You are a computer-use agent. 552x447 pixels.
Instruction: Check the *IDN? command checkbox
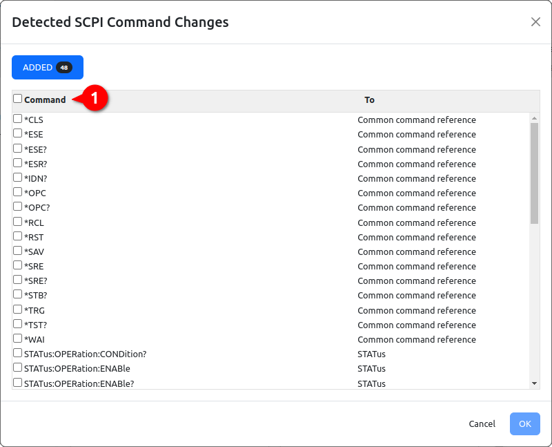pos(18,178)
